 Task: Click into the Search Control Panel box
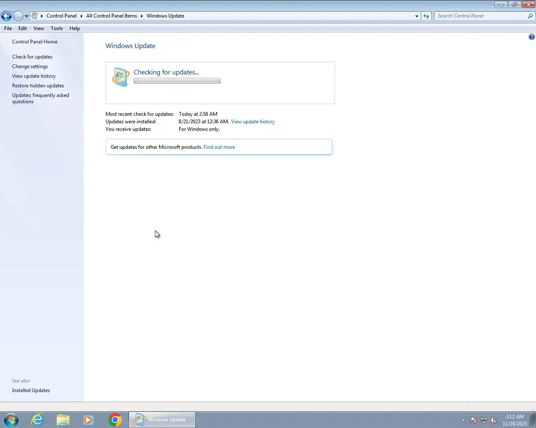[481, 16]
